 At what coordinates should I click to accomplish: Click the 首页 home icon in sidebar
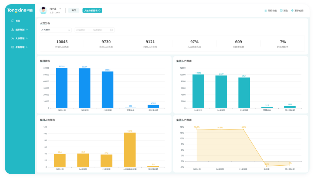tap(13, 21)
